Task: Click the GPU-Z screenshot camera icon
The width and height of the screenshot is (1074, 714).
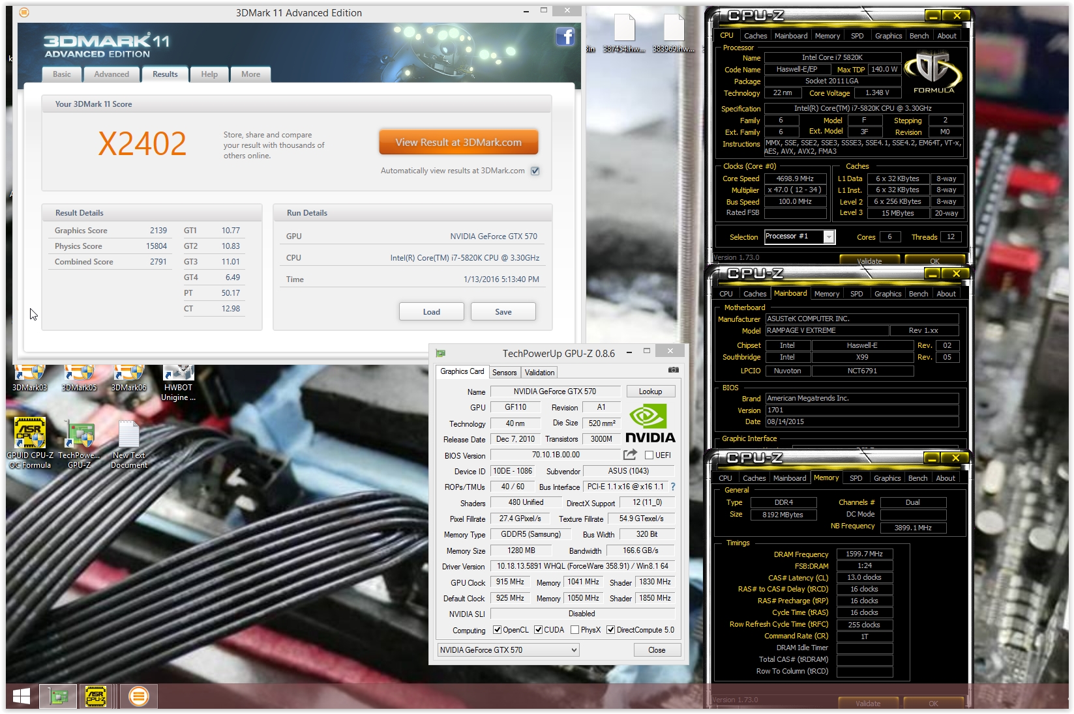Action: (x=674, y=370)
